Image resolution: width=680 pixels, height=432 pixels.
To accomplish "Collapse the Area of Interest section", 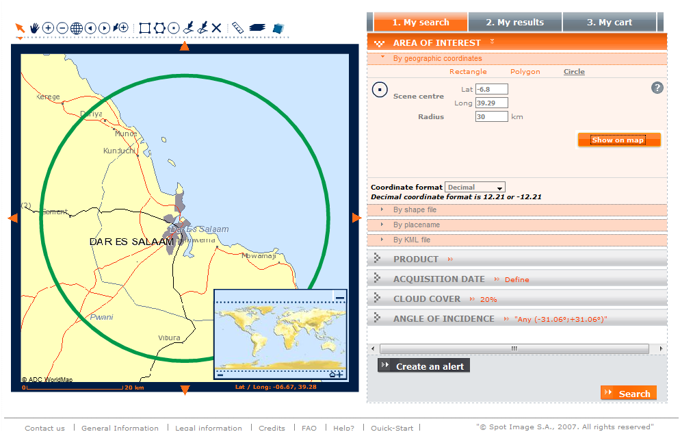I will pyautogui.click(x=517, y=42).
